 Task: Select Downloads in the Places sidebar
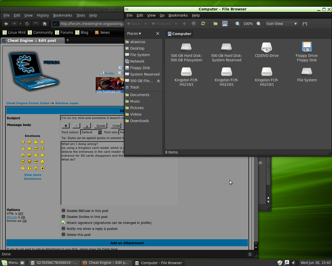[140, 121]
